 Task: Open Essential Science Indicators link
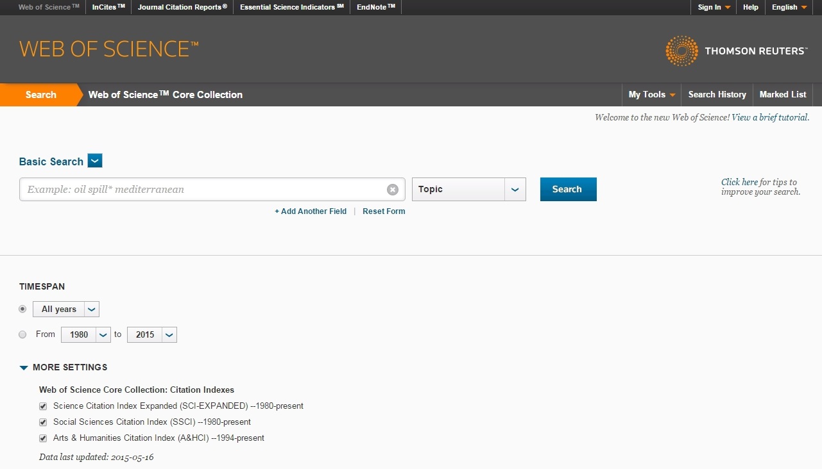coord(292,7)
